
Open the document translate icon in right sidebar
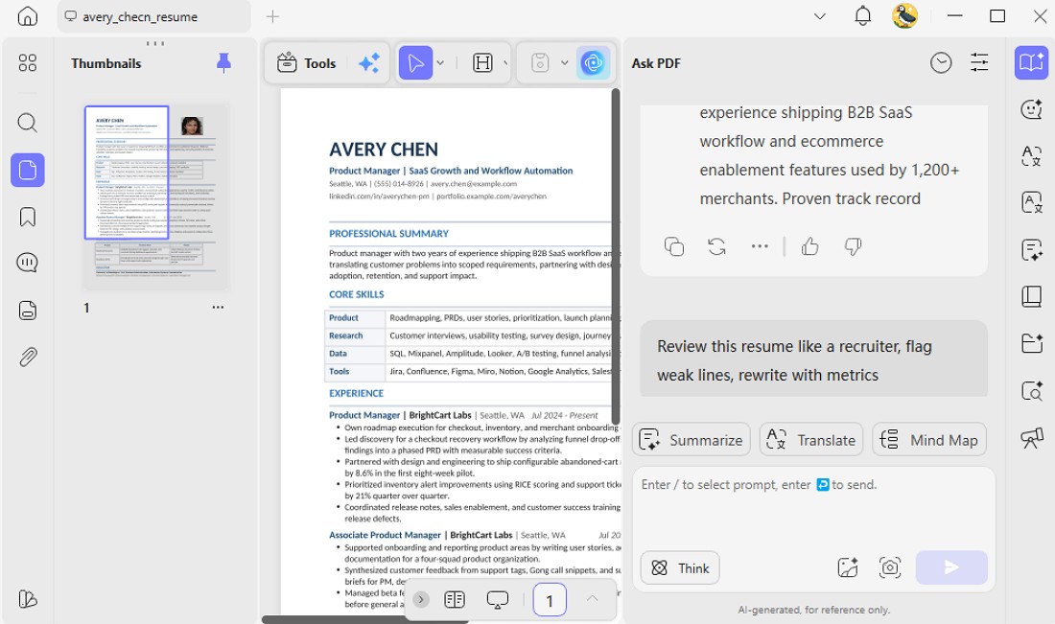(1031, 202)
